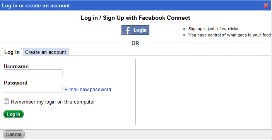Click the Facebook Connect heading text

pos(135,18)
